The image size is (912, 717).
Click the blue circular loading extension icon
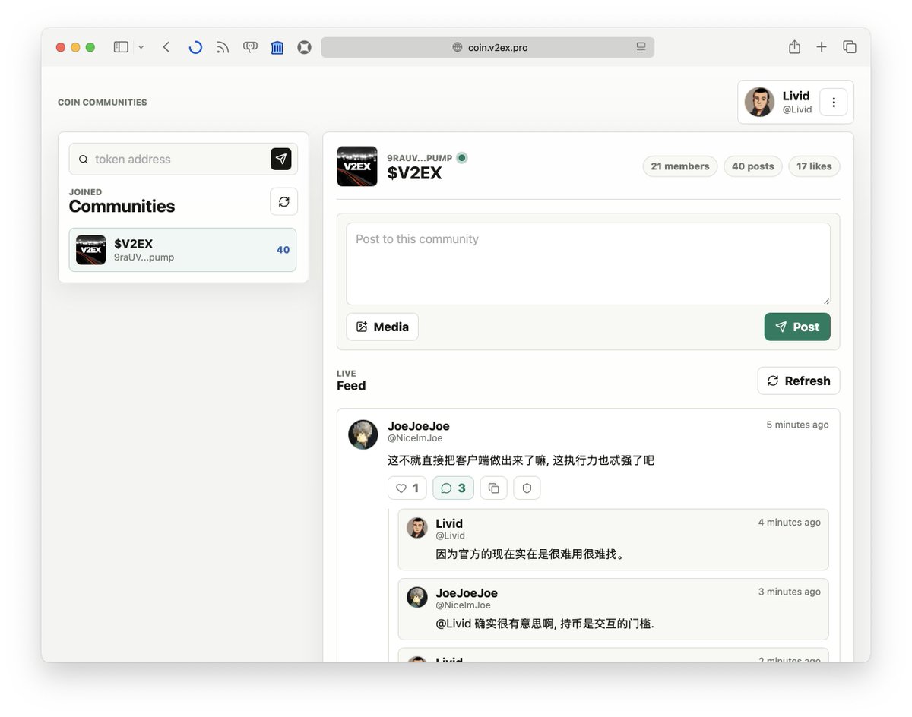pos(195,47)
